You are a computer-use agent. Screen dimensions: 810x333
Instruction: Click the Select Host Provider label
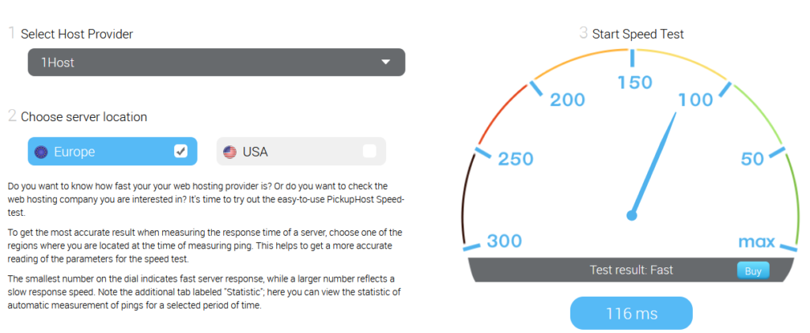(77, 34)
